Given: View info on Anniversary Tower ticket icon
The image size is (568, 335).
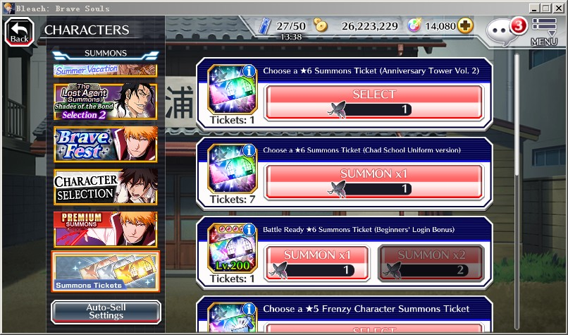Looking at the screenshot, I should 249,71.
